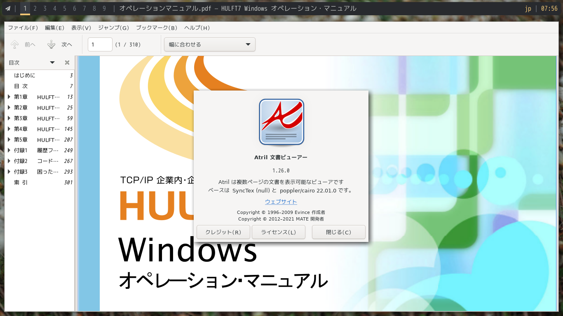Open the ジャンプ(G) menu
Screen dimensions: 563x316
click(x=114, y=28)
